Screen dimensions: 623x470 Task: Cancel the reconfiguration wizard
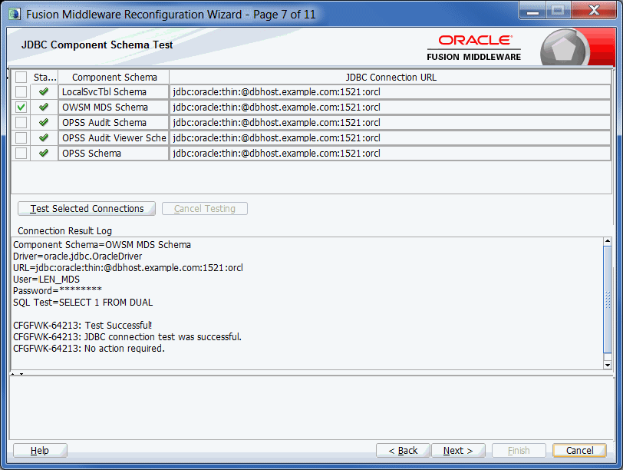pos(580,451)
